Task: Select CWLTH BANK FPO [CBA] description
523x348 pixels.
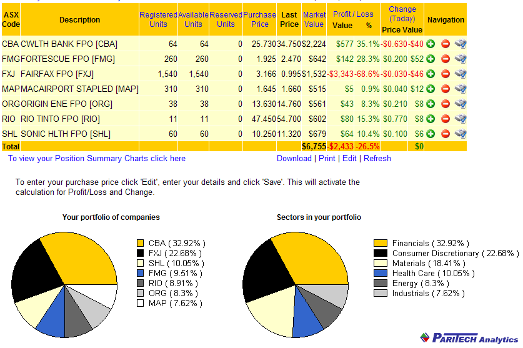Action: [69, 44]
